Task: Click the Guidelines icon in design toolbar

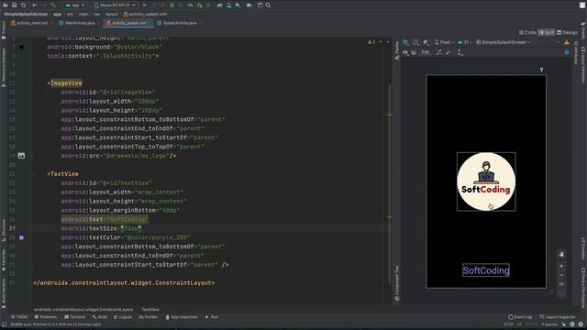Action: (460, 53)
